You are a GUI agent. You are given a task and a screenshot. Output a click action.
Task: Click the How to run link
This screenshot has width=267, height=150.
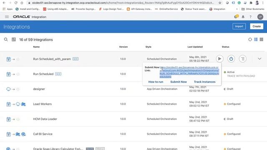(x=156, y=82)
